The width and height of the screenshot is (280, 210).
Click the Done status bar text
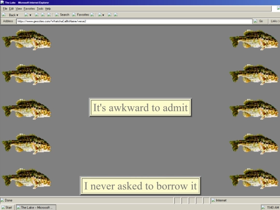(x=9, y=200)
